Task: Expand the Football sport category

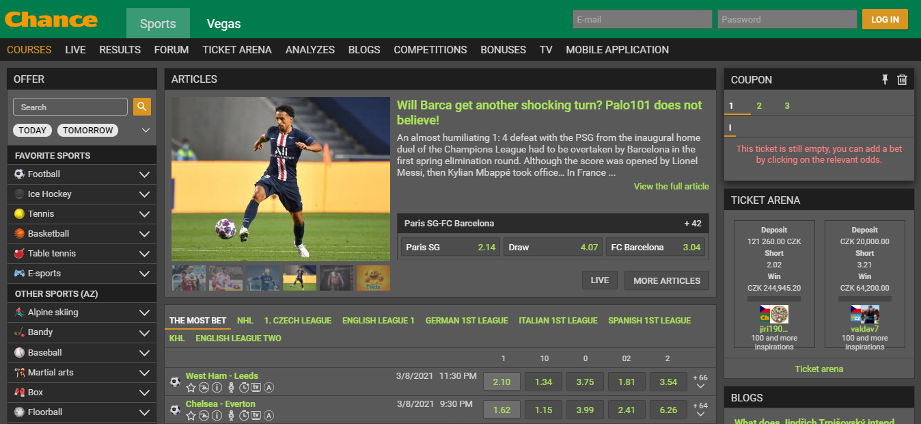Action: (x=82, y=174)
